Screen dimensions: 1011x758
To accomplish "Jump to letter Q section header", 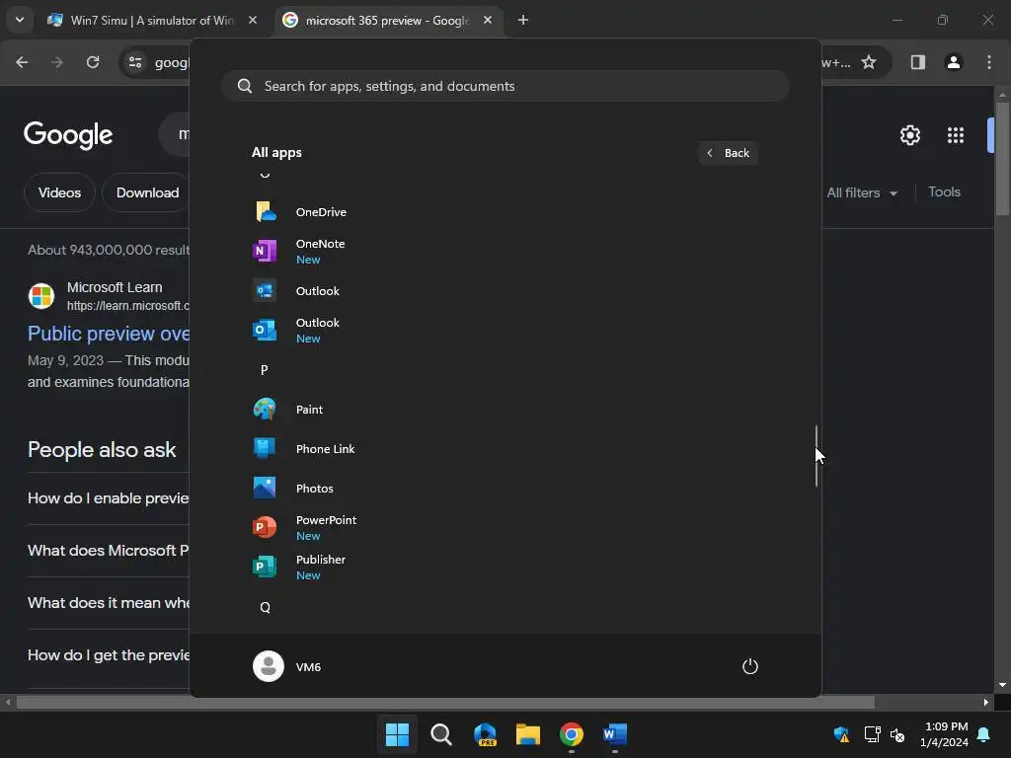I will coord(265,607).
